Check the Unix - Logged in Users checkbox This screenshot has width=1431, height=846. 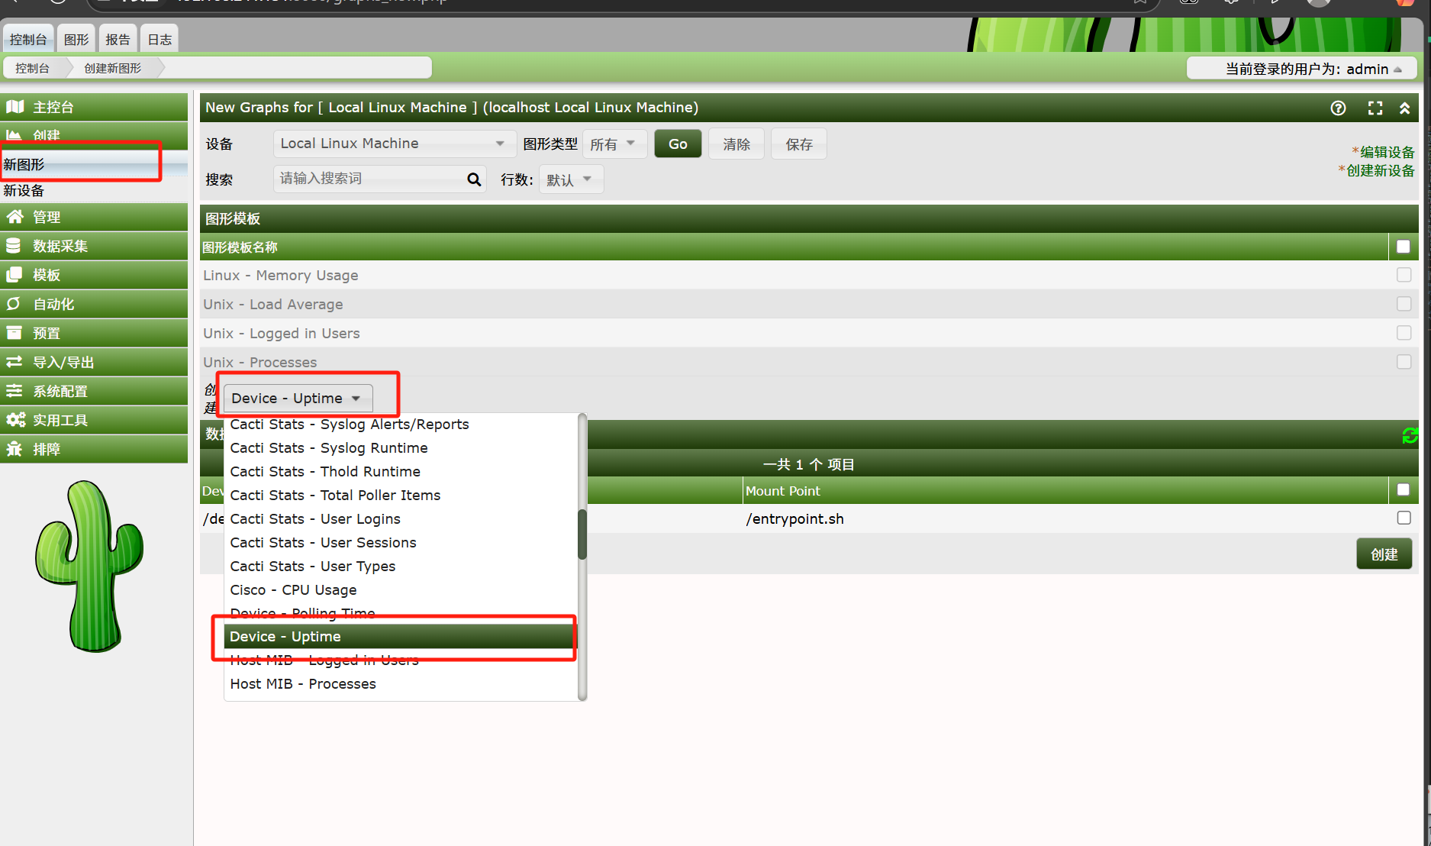tap(1404, 333)
